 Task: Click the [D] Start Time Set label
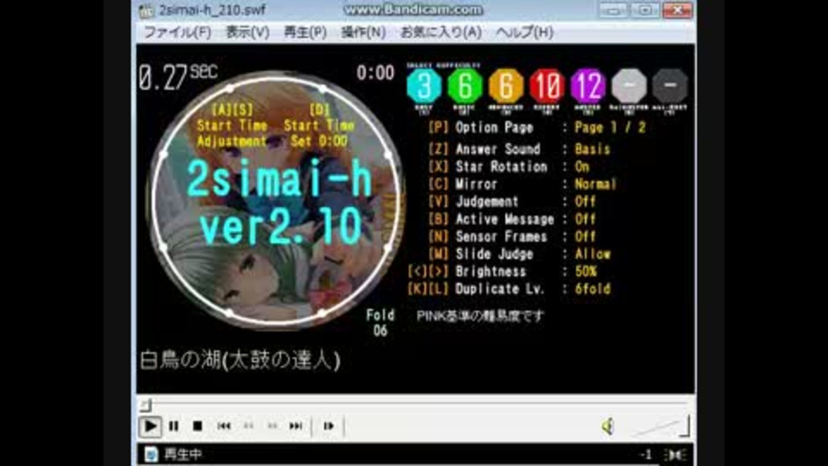click(319, 126)
